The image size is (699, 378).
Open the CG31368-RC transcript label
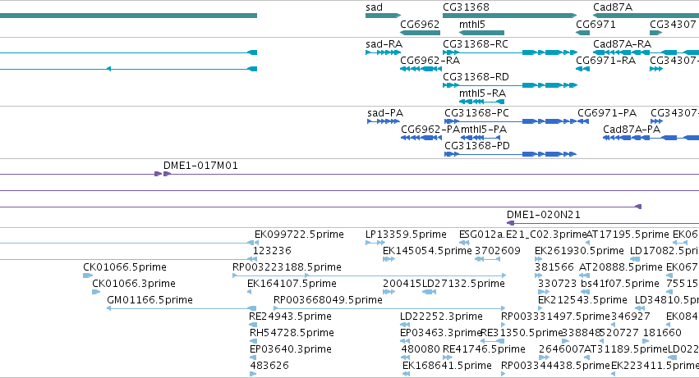tap(476, 44)
